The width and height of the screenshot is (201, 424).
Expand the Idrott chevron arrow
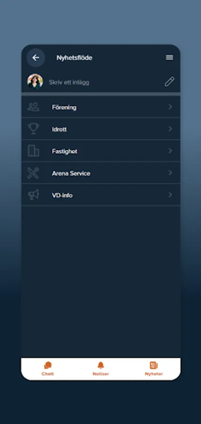coord(170,129)
